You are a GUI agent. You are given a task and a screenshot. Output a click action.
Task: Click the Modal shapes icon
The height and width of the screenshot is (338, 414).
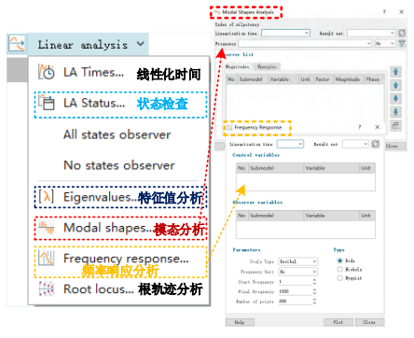pyautogui.click(x=47, y=227)
